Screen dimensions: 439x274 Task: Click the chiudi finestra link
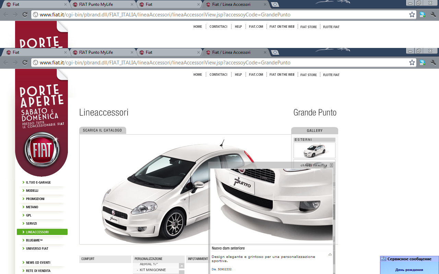313,165
